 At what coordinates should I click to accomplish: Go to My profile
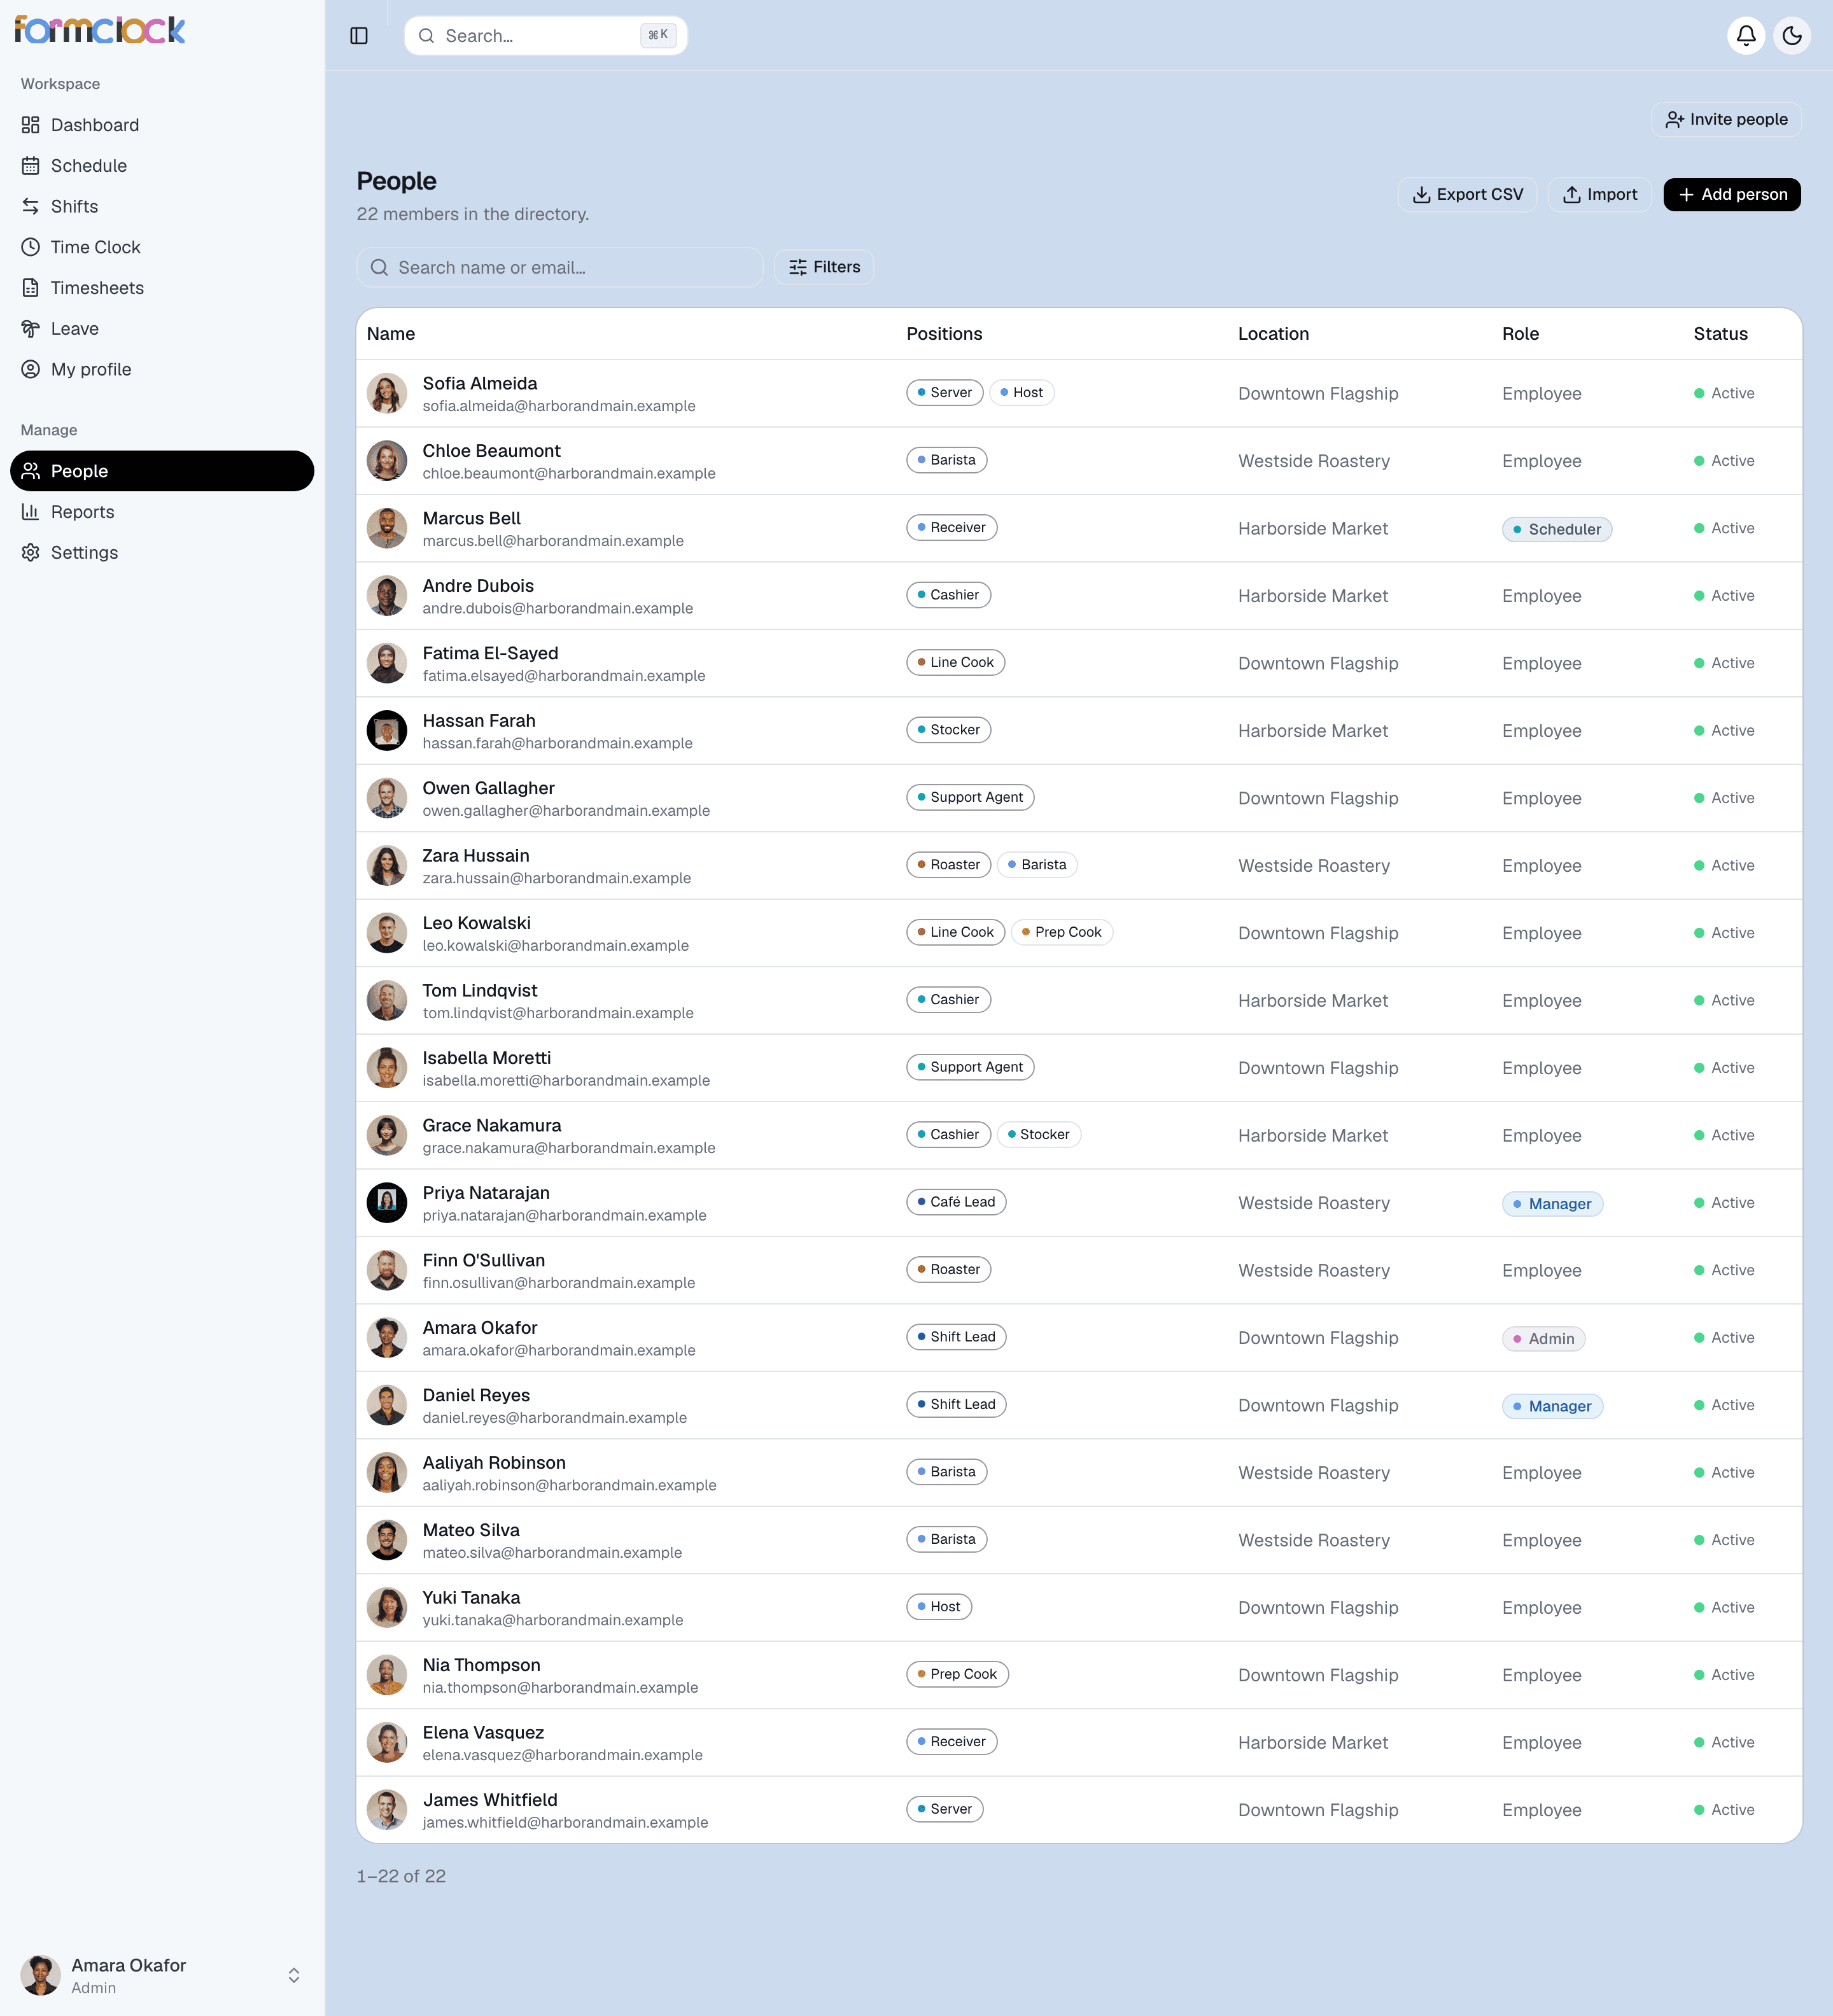pyautogui.click(x=162, y=370)
